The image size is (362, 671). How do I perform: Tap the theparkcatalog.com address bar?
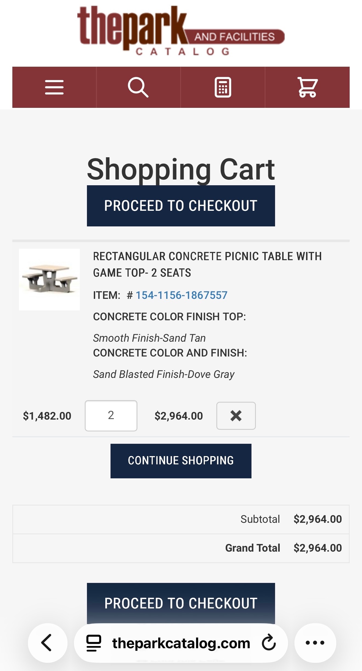[x=181, y=643]
